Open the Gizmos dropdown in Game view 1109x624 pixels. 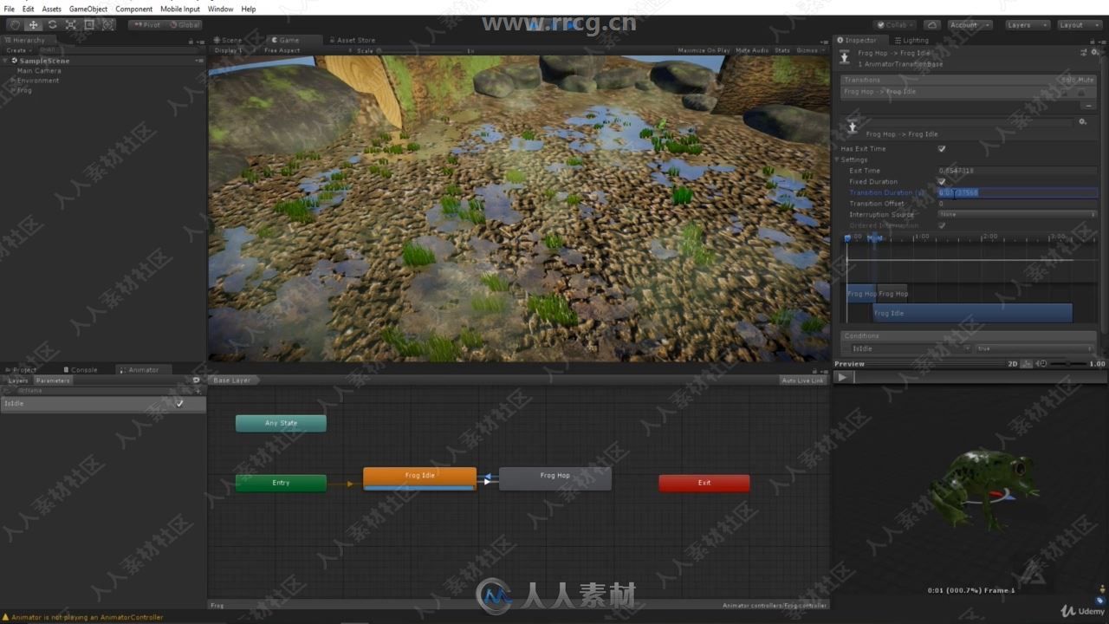[x=809, y=50]
